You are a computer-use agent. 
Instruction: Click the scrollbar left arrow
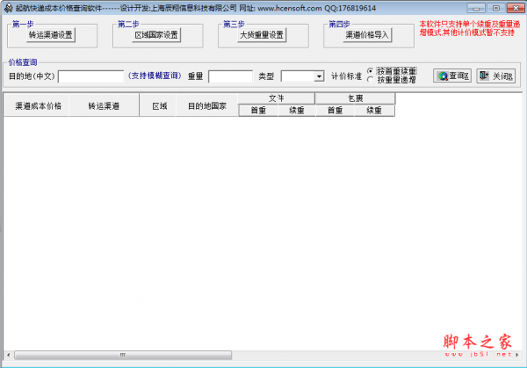[9, 355]
